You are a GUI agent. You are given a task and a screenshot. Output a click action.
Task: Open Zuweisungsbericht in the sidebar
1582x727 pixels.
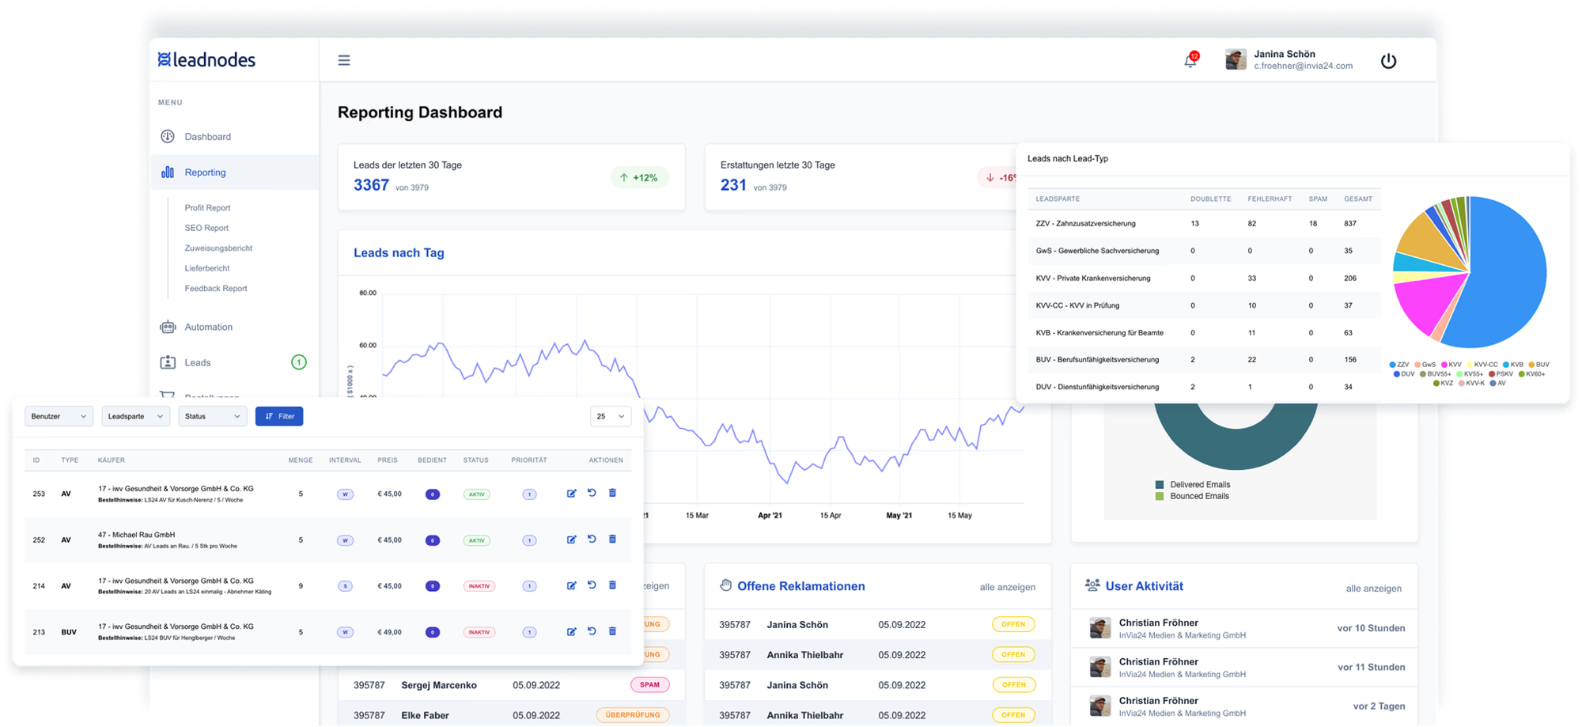coord(218,248)
